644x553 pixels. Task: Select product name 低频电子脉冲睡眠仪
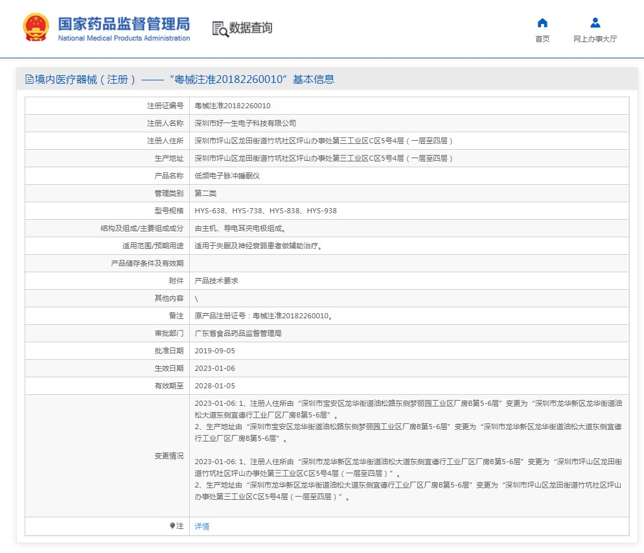(227, 176)
